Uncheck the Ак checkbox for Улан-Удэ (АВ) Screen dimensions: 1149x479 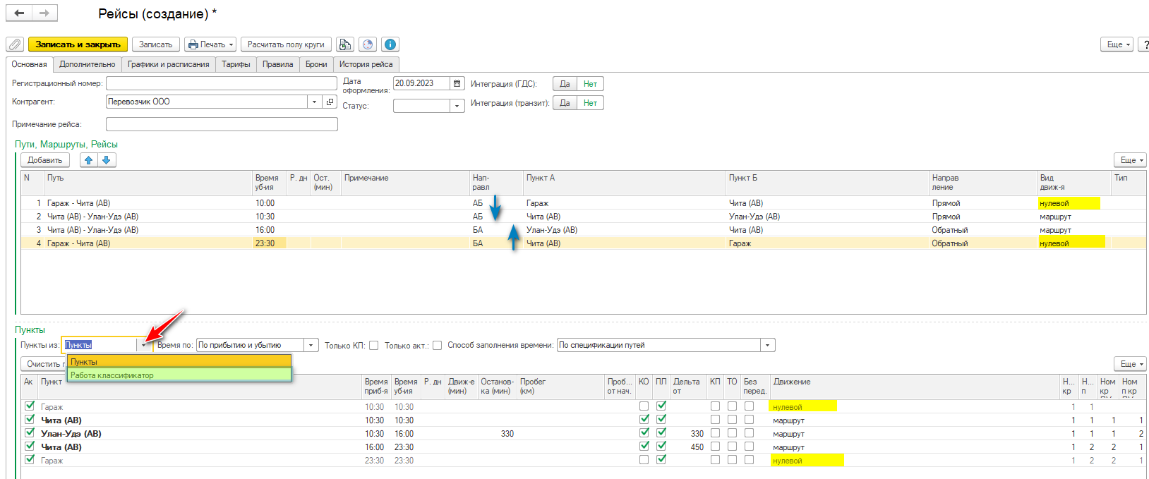(x=30, y=432)
